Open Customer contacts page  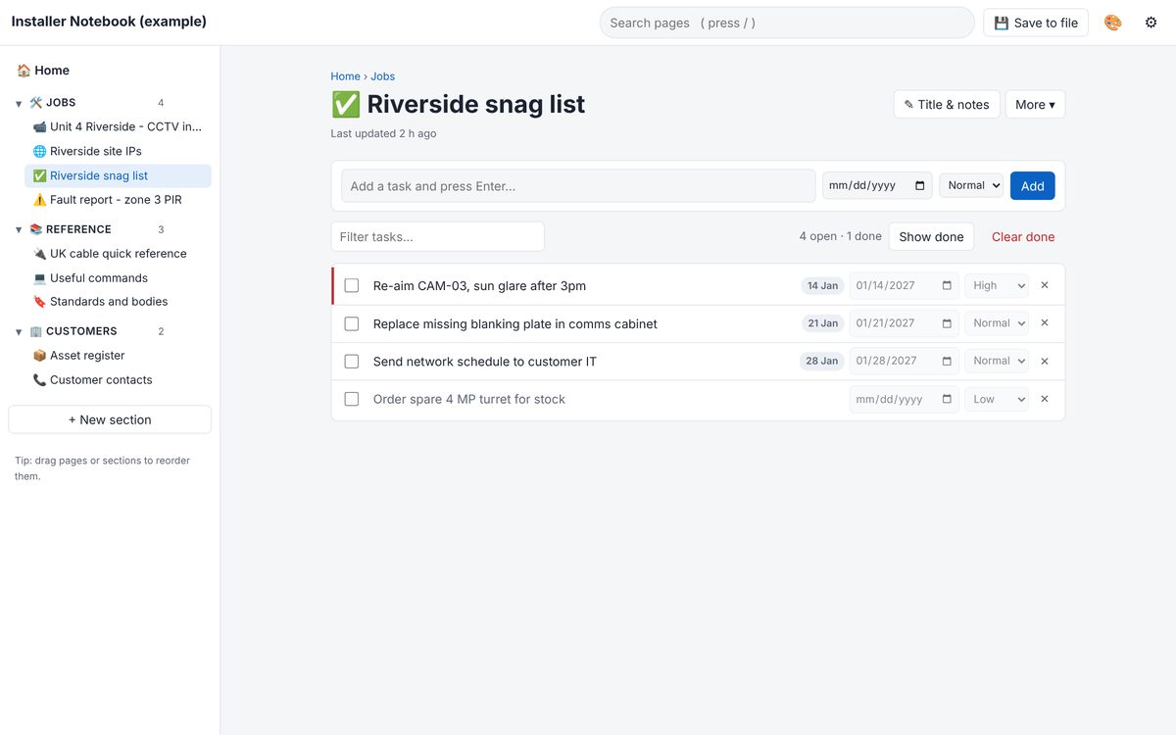pyautogui.click(x=118, y=380)
